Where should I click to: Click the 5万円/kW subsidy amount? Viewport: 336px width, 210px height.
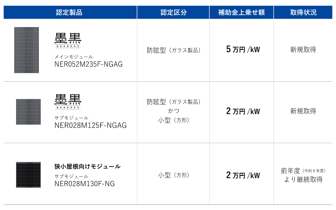pos(243,49)
